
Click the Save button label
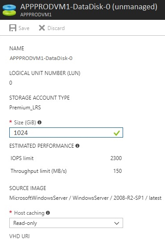tap(24, 28)
